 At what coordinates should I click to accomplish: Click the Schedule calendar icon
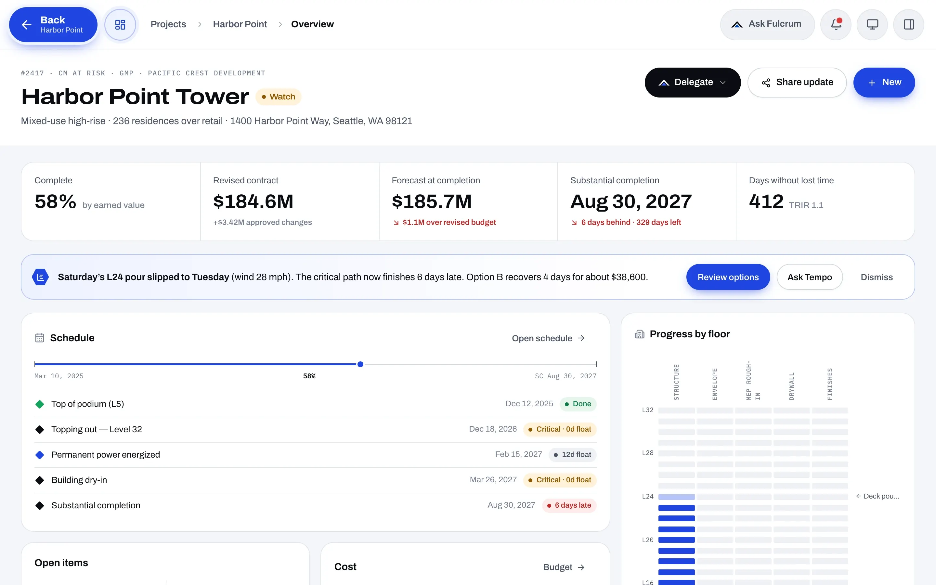39,338
